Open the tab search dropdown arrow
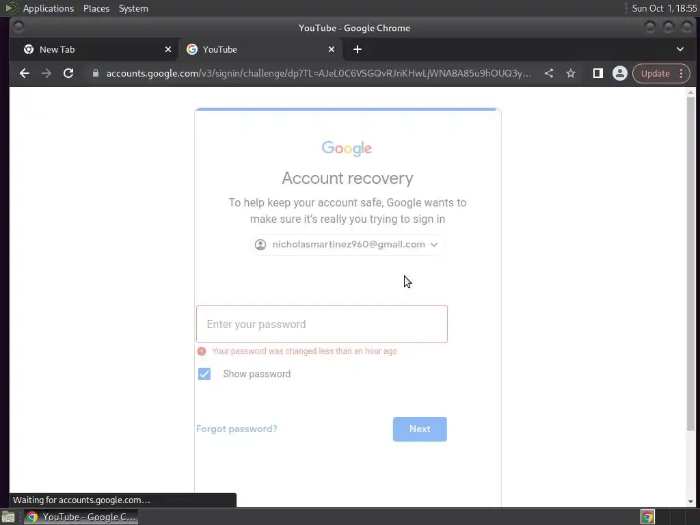The image size is (700, 525). [680, 49]
